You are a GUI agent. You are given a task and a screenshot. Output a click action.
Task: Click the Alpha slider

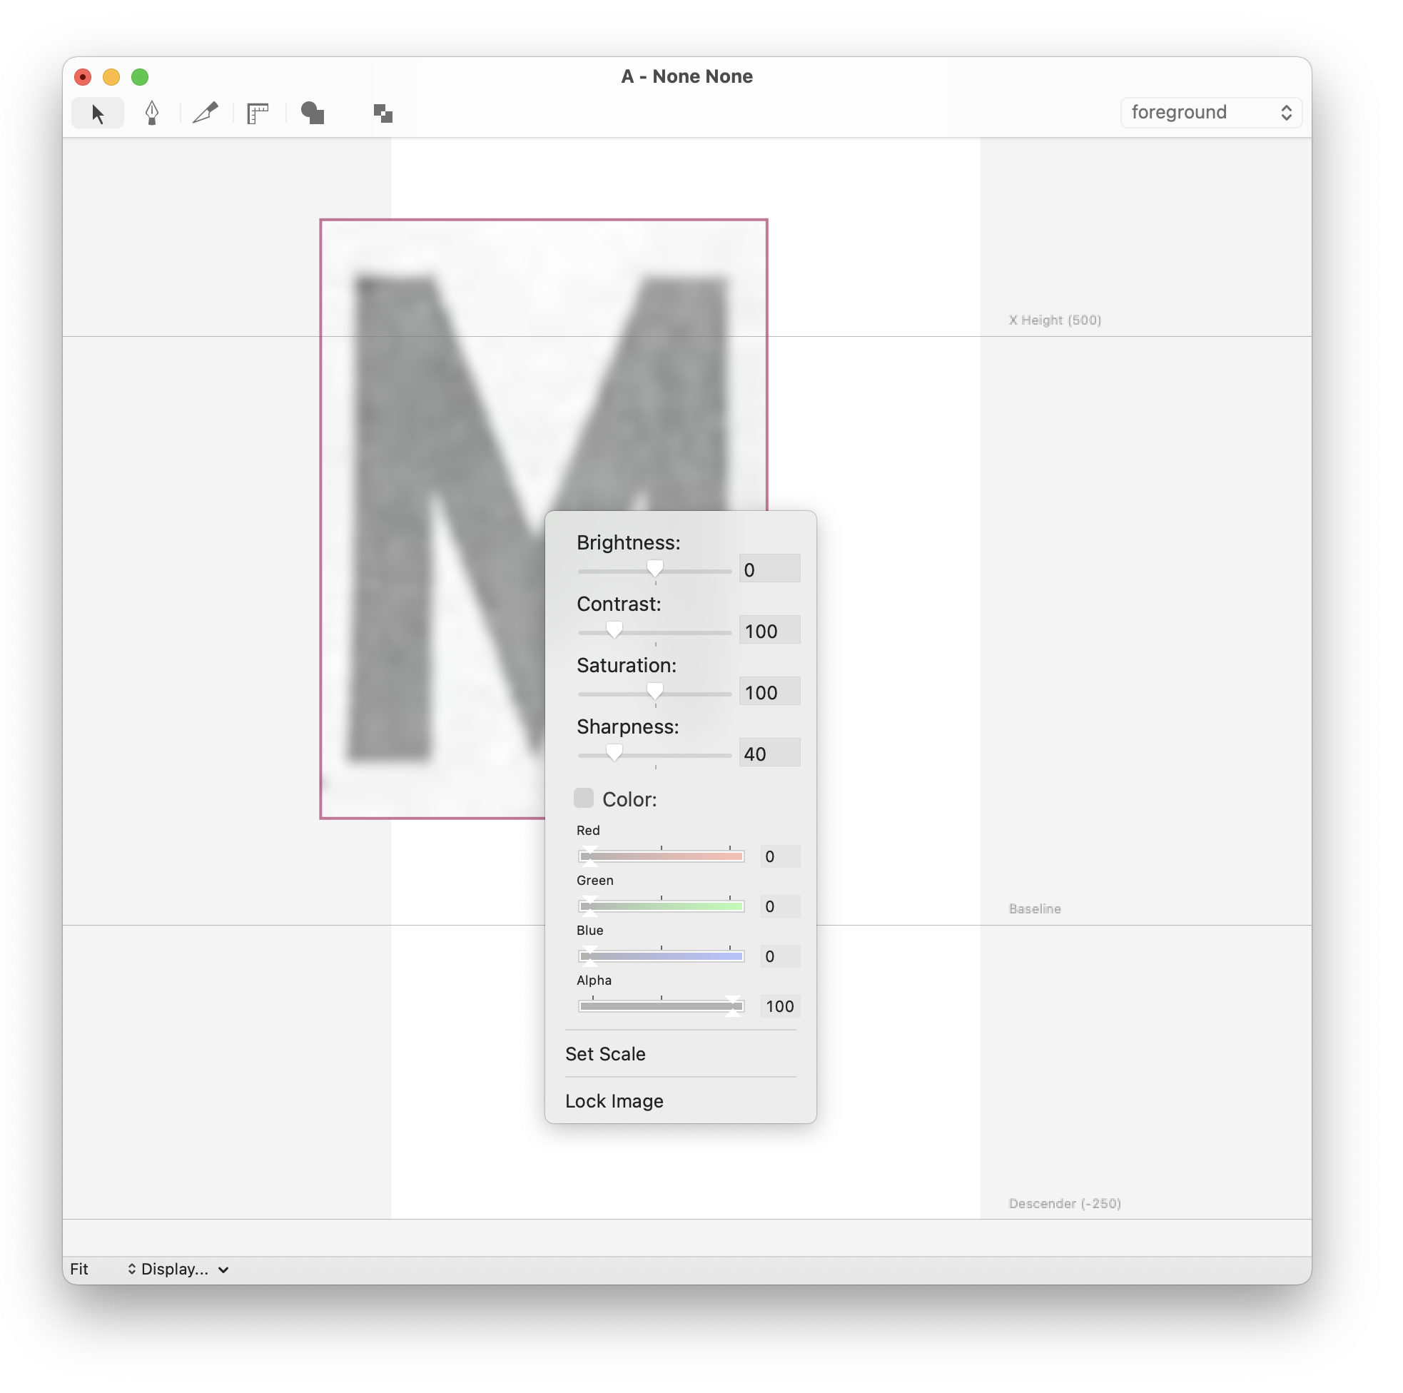click(x=662, y=1007)
